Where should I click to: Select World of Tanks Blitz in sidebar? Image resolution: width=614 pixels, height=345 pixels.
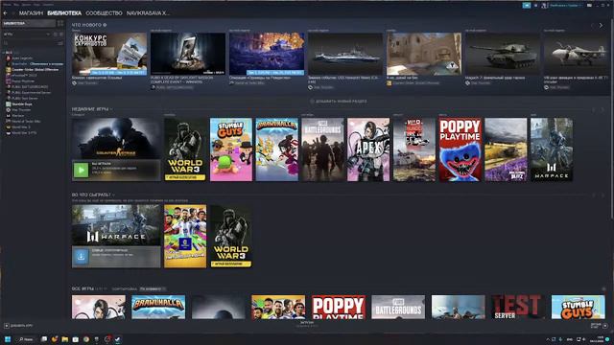[23, 122]
